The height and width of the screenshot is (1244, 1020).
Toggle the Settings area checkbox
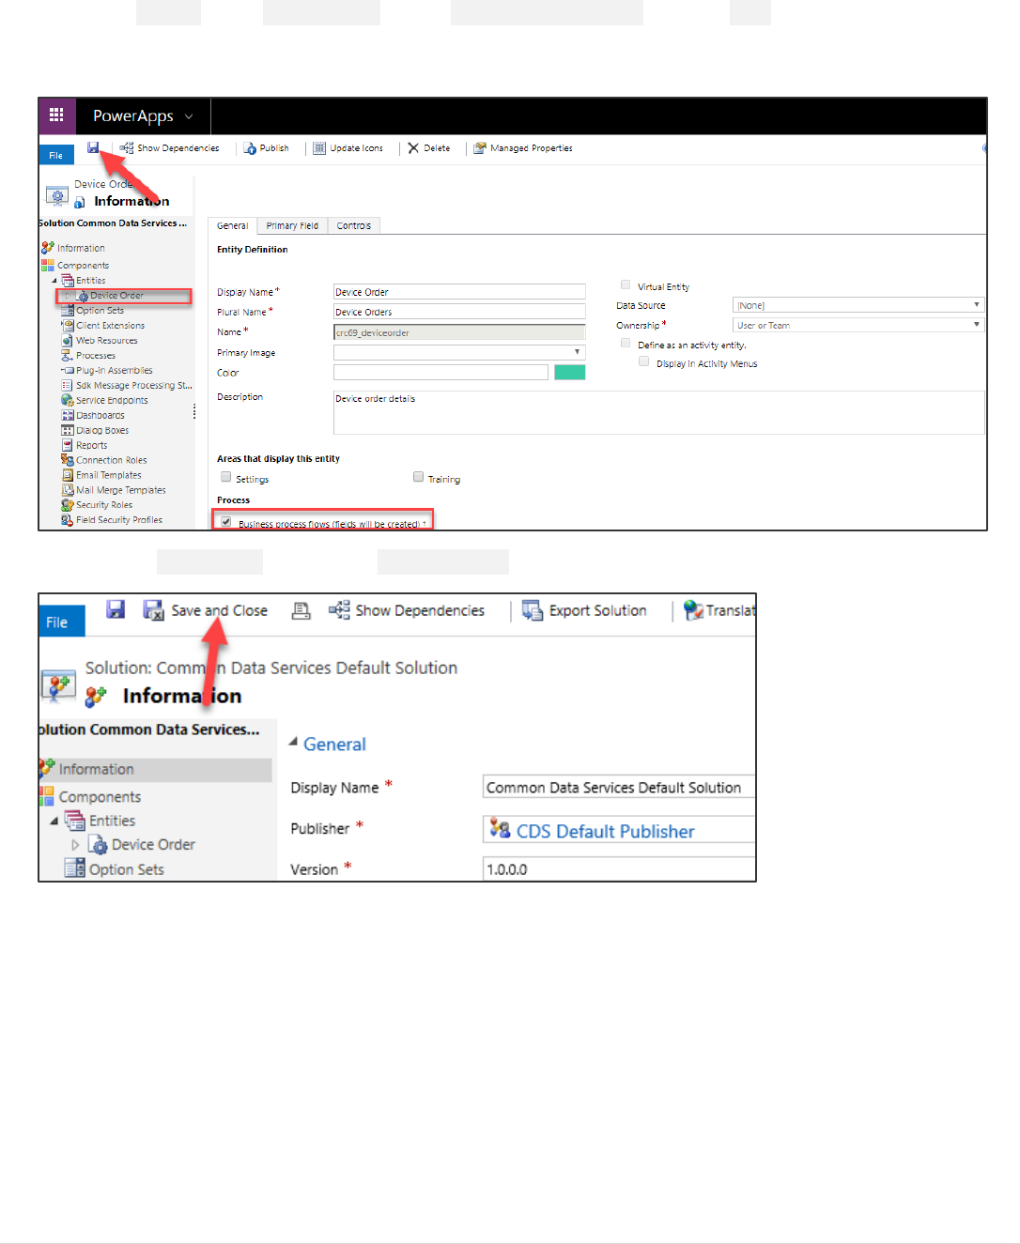(225, 477)
